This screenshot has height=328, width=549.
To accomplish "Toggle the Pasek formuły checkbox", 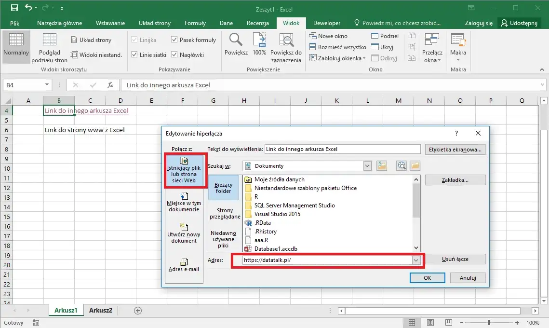I will (x=174, y=40).
